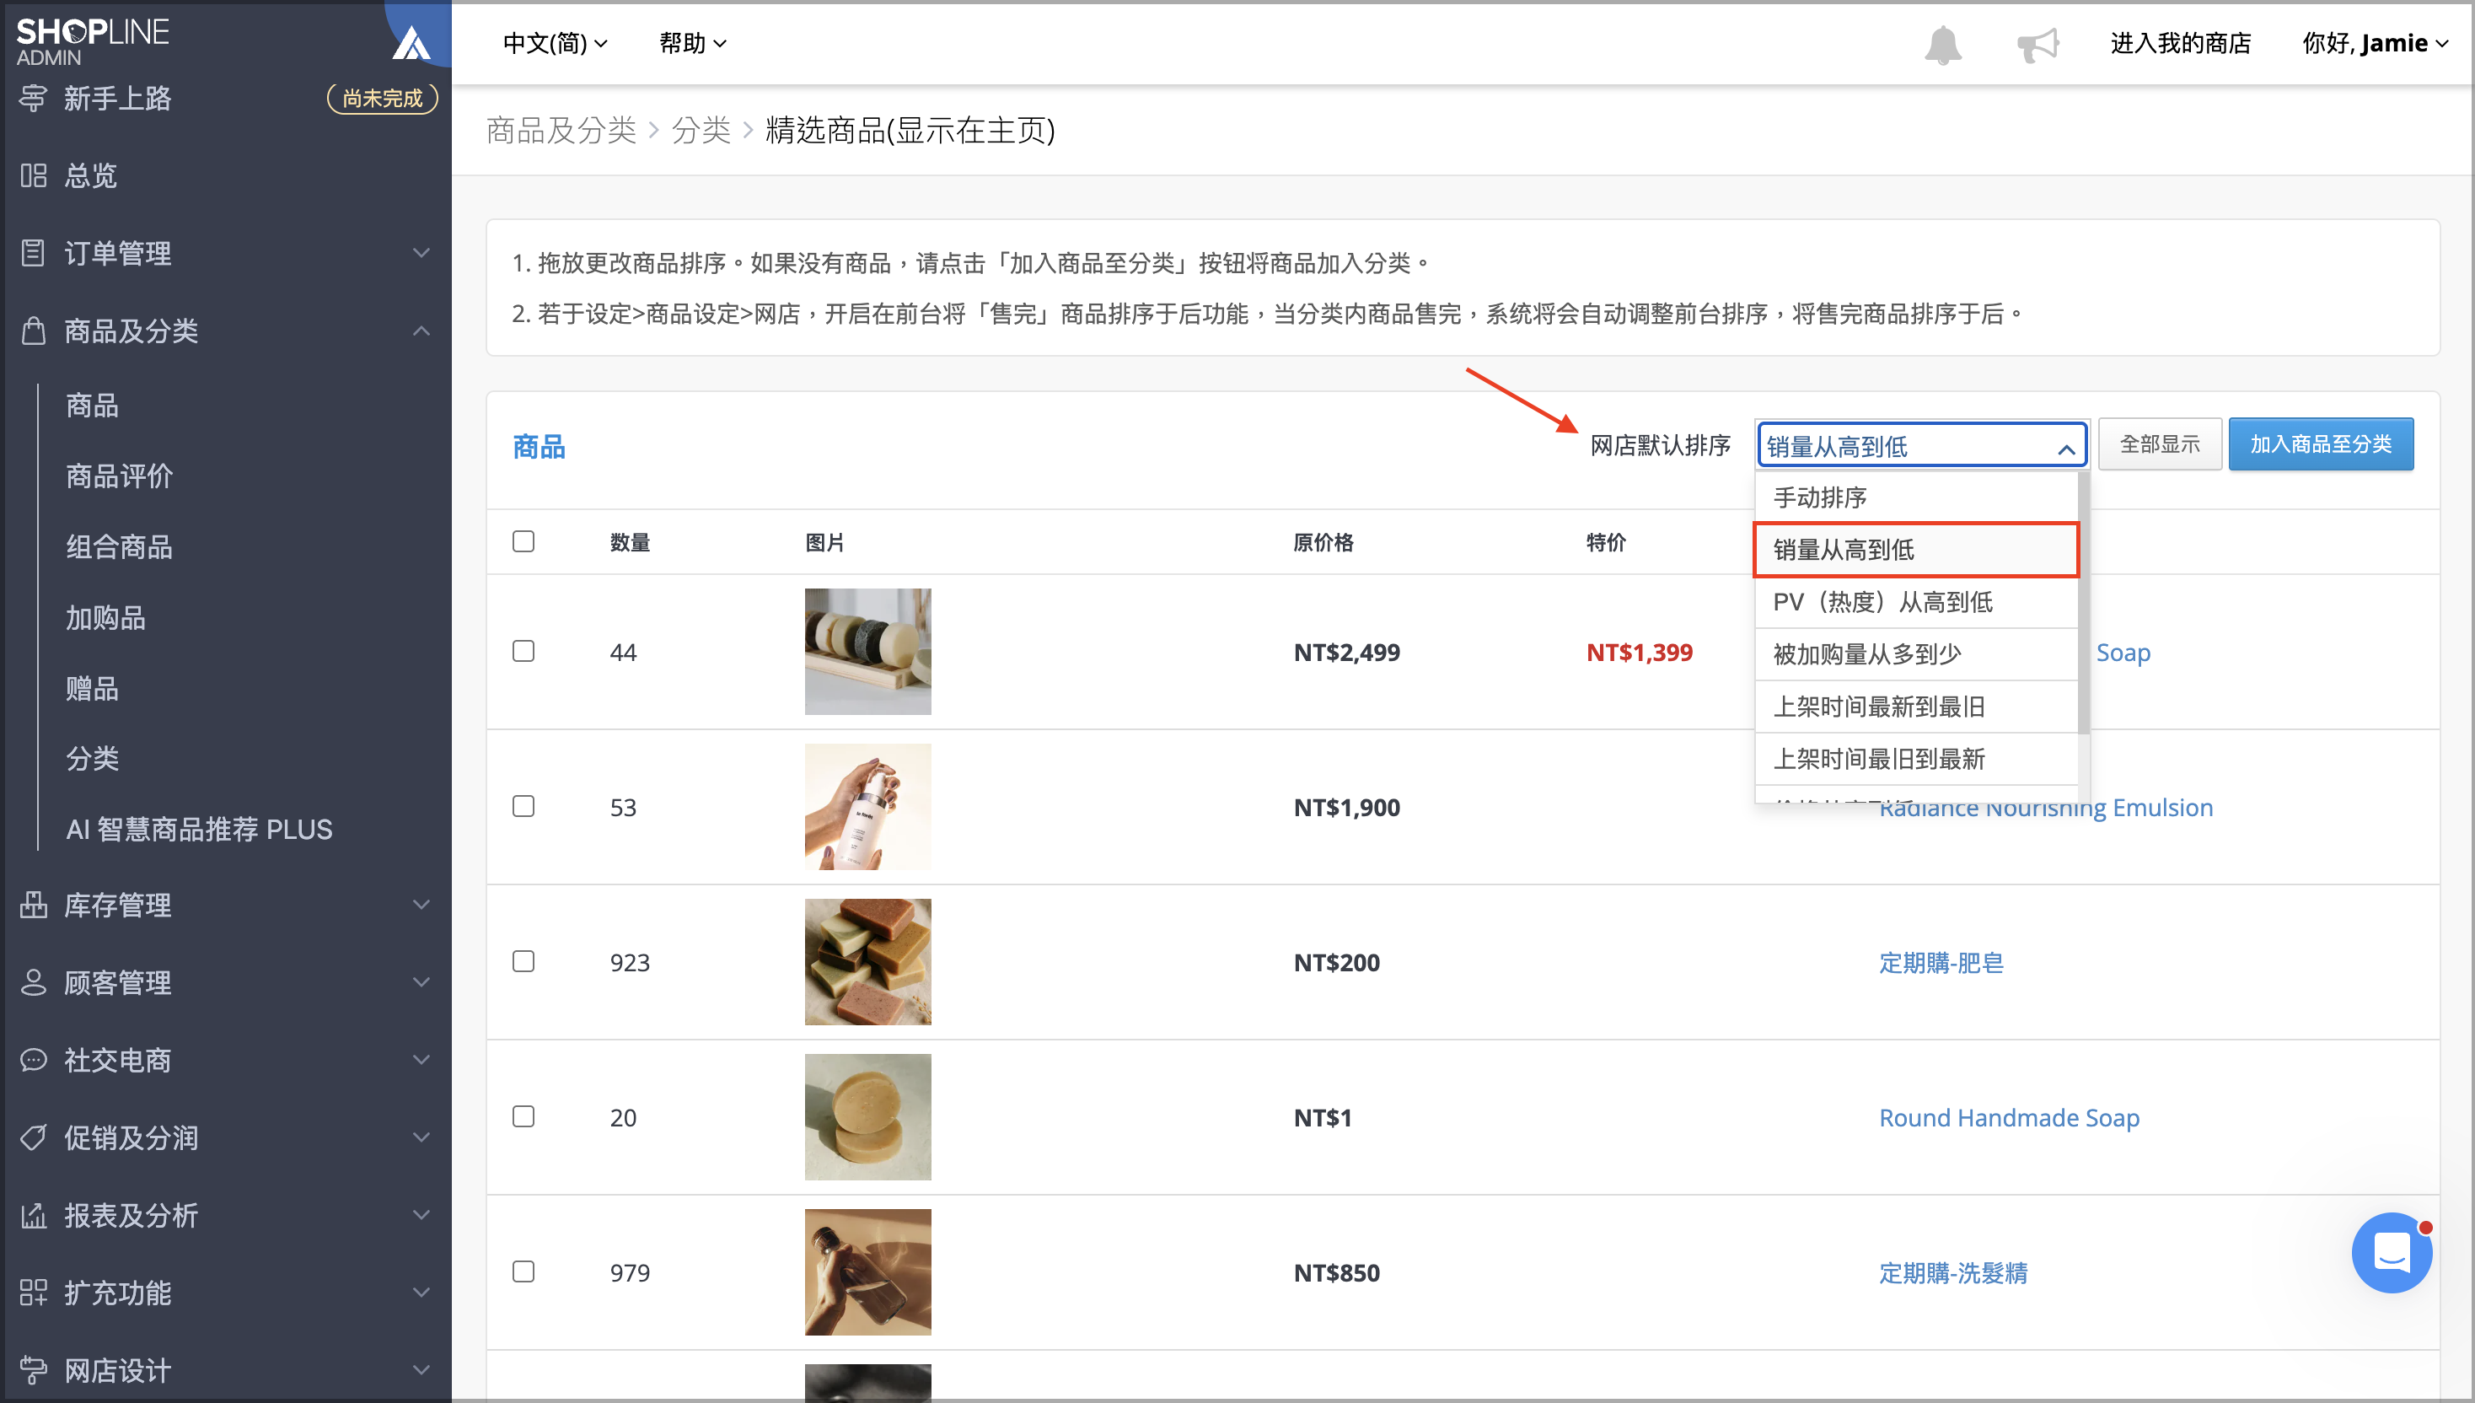Image resolution: width=2475 pixels, height=1403 pixels.
Task: Click the customer management person icon
Action: [x=34, y=982]
